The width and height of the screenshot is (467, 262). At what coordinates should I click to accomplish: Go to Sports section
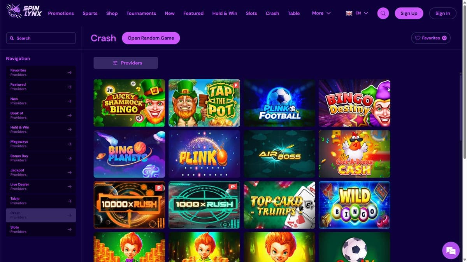[90, 13]
